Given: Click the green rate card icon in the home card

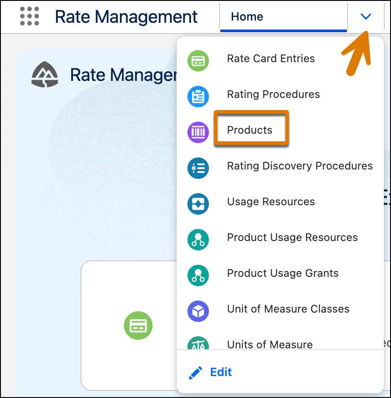Looking at the screenshot, I should point(138,326).
